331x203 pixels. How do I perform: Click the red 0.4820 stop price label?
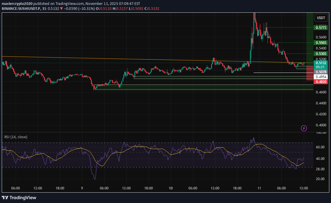pyautogui.click(x=321, y=82)
